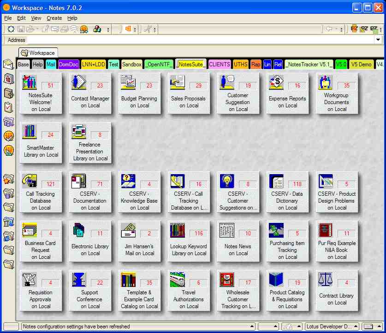Image resolution: width=386 pixels, height=333 pixels.
Task: Select the Product Catalog & Requisitions tile
Action: coord(287,291)
